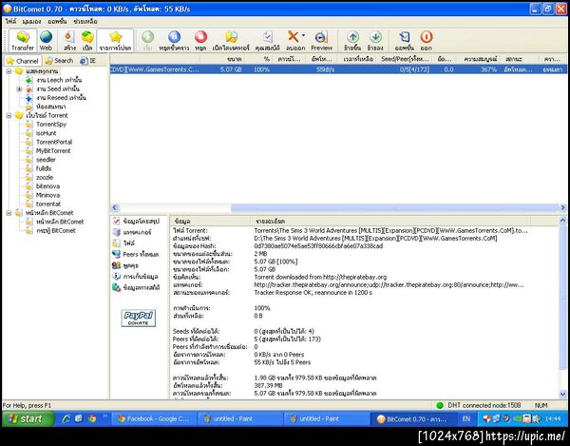Open the summary info panel icon with checkmark

[x=136, y=222]
